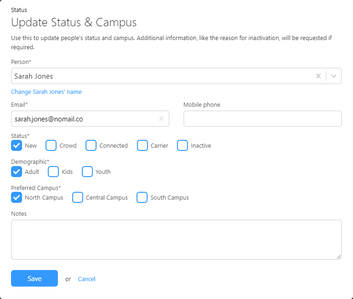Viewport: 353px width, 299px height.
Task: Select Central Campus as preferred campus
Action: tap(78, 197)
